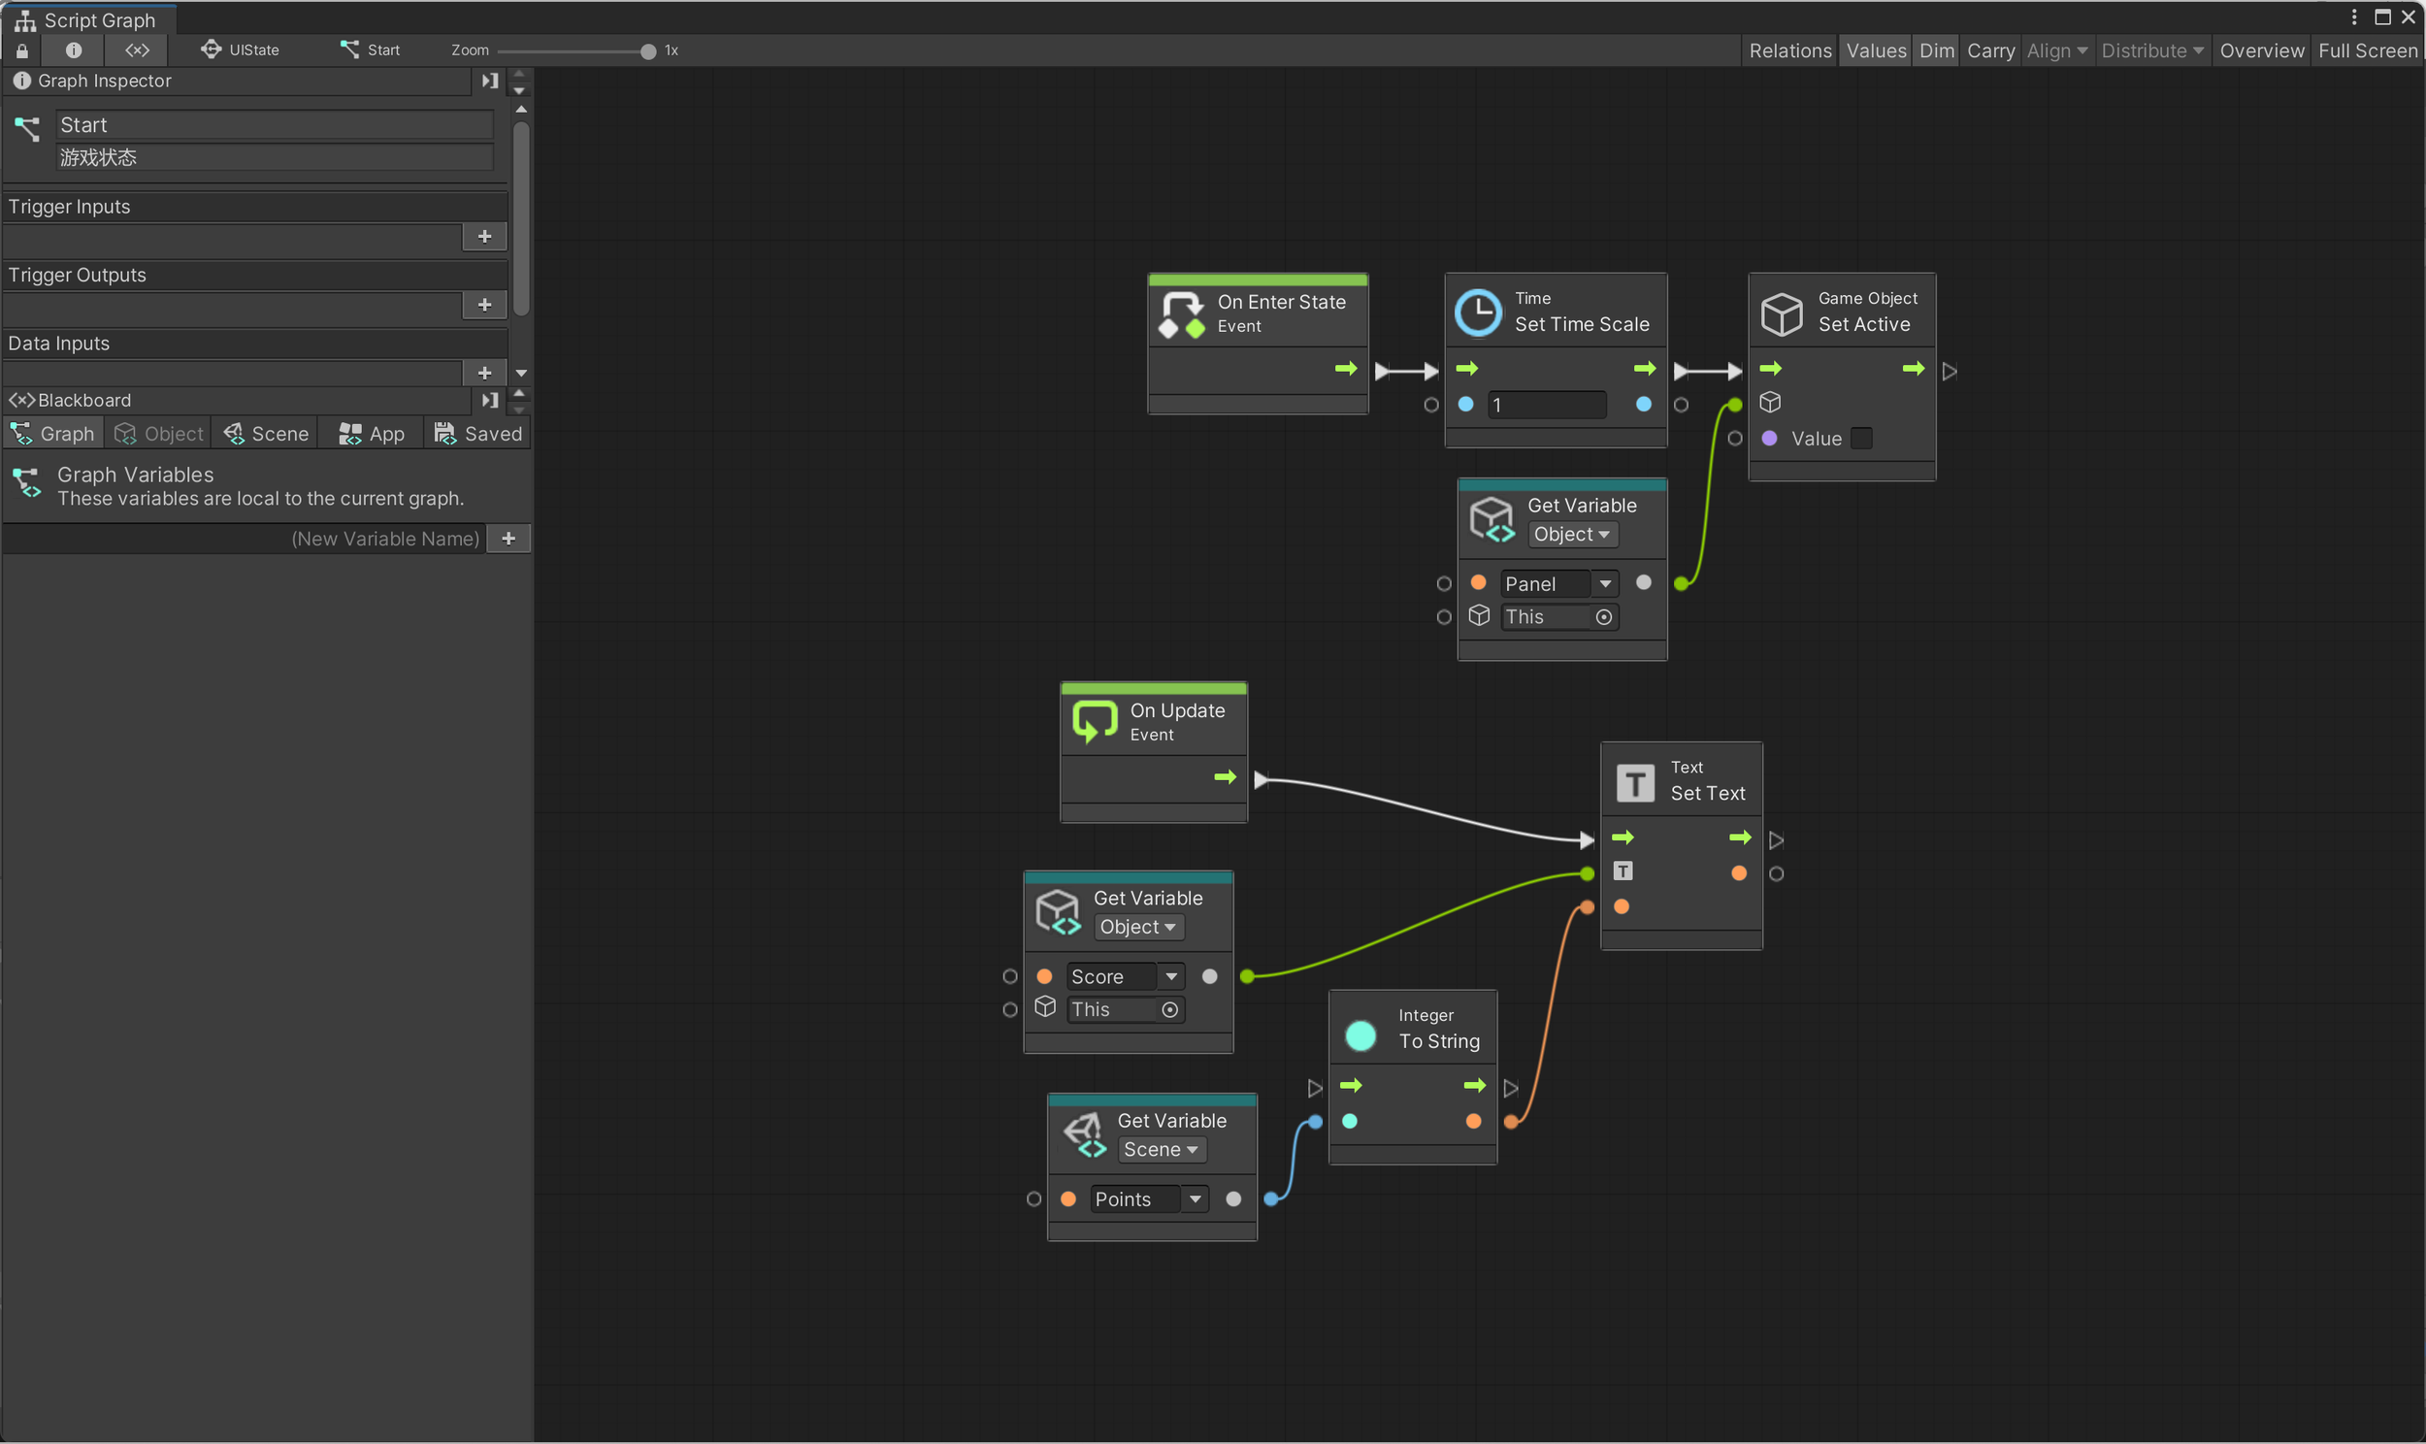Click the Integer To String node icon
The height and width of the screenshot is (1444, 2426).
(1360, 1034)
